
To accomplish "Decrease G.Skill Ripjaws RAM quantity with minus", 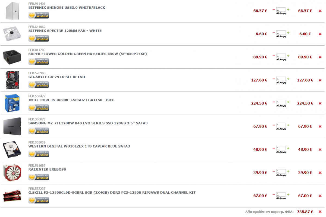I will 274,194.
